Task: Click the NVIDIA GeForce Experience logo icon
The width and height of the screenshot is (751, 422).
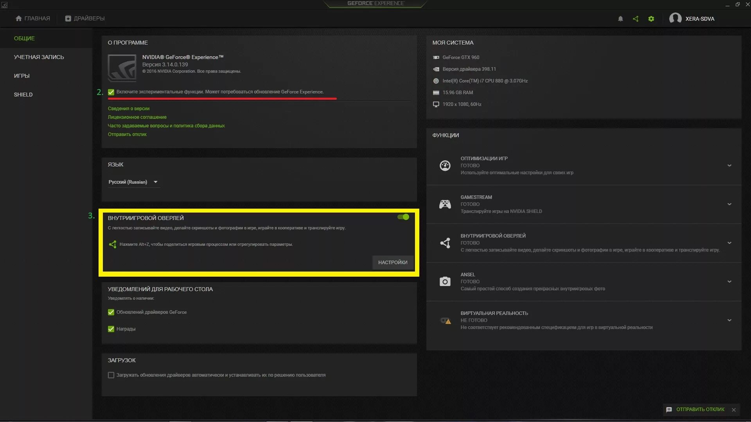Action: tap(122, 67)
